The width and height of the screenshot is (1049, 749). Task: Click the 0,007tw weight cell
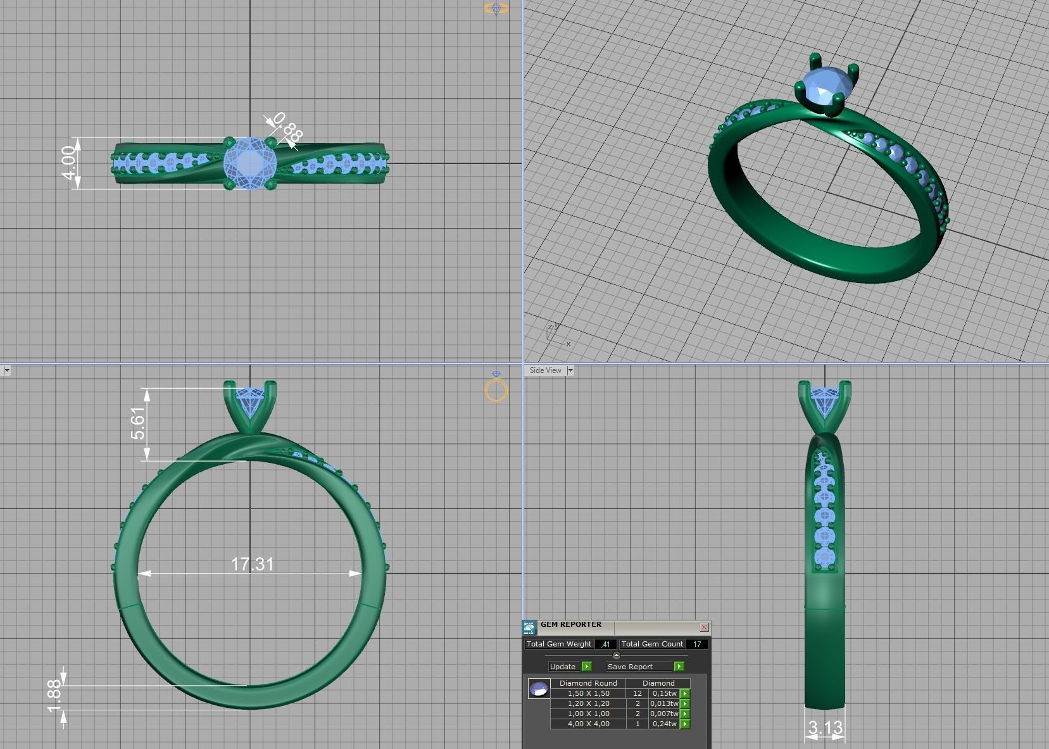click(664, 714)
